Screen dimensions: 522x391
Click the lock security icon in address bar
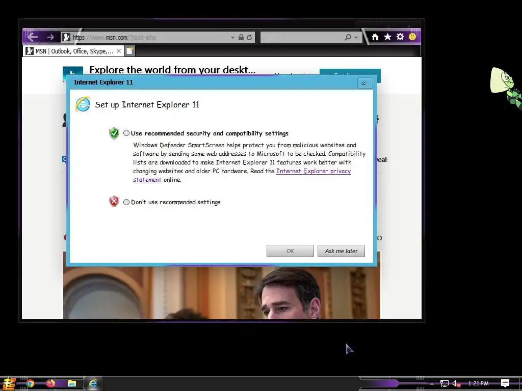(241, 37)
